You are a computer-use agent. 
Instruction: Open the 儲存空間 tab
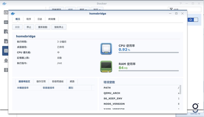pos(41,81)
